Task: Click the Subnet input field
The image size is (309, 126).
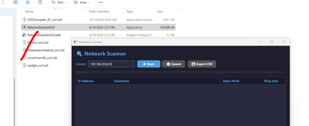Action: 111,64
